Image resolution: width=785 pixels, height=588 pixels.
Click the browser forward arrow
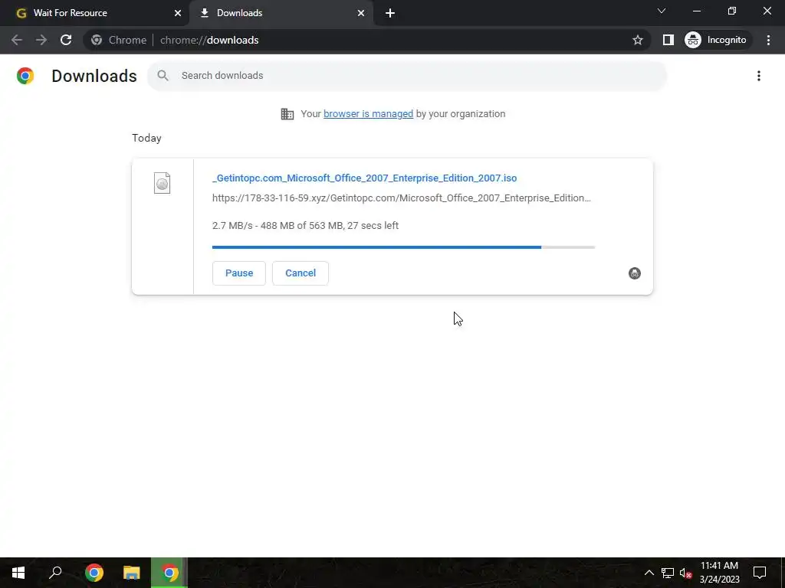click(41, 40)
